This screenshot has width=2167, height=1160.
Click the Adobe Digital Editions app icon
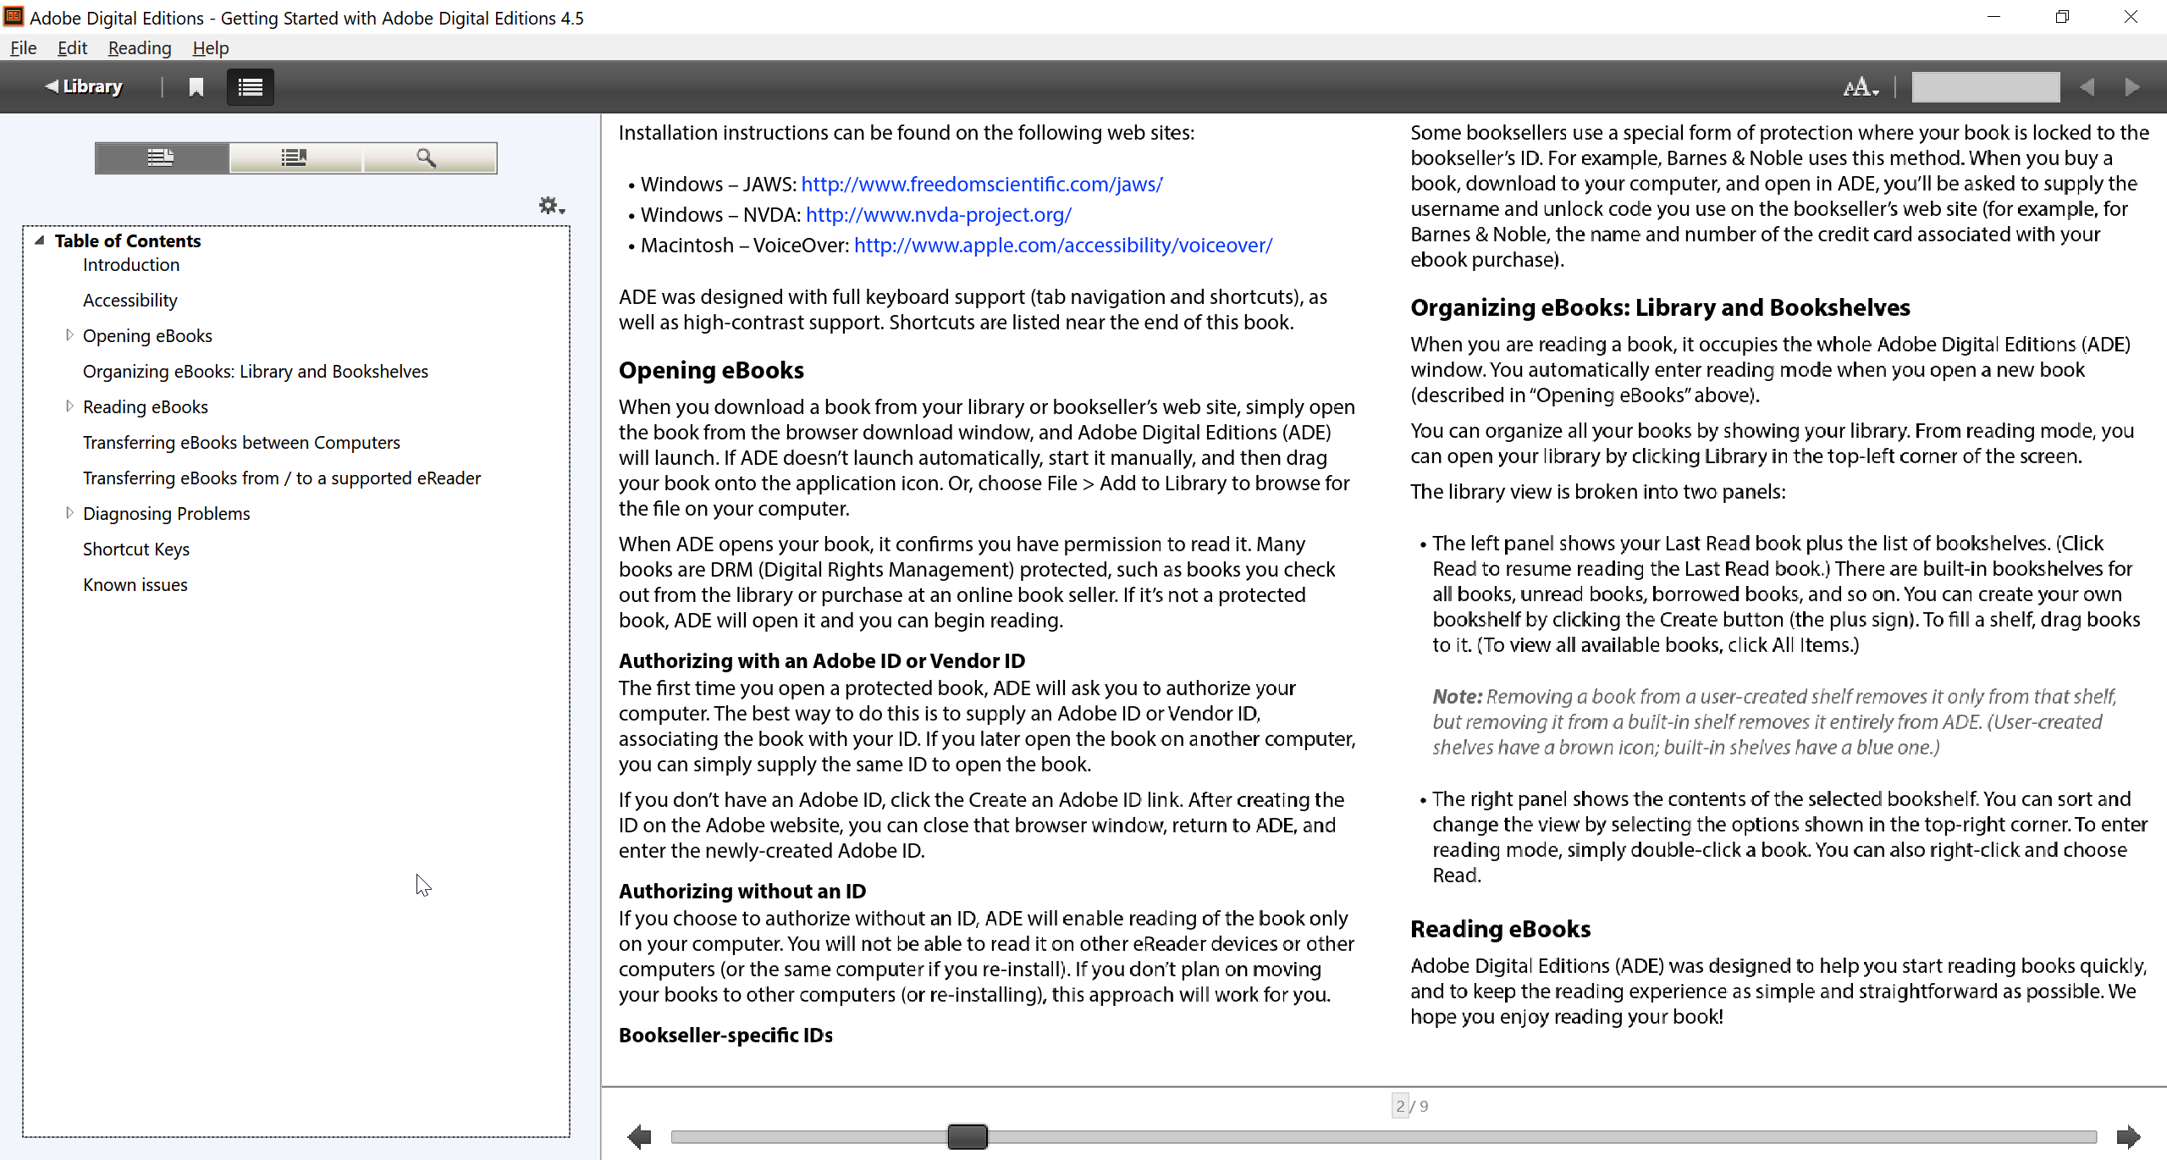click(x=14, y=16)
